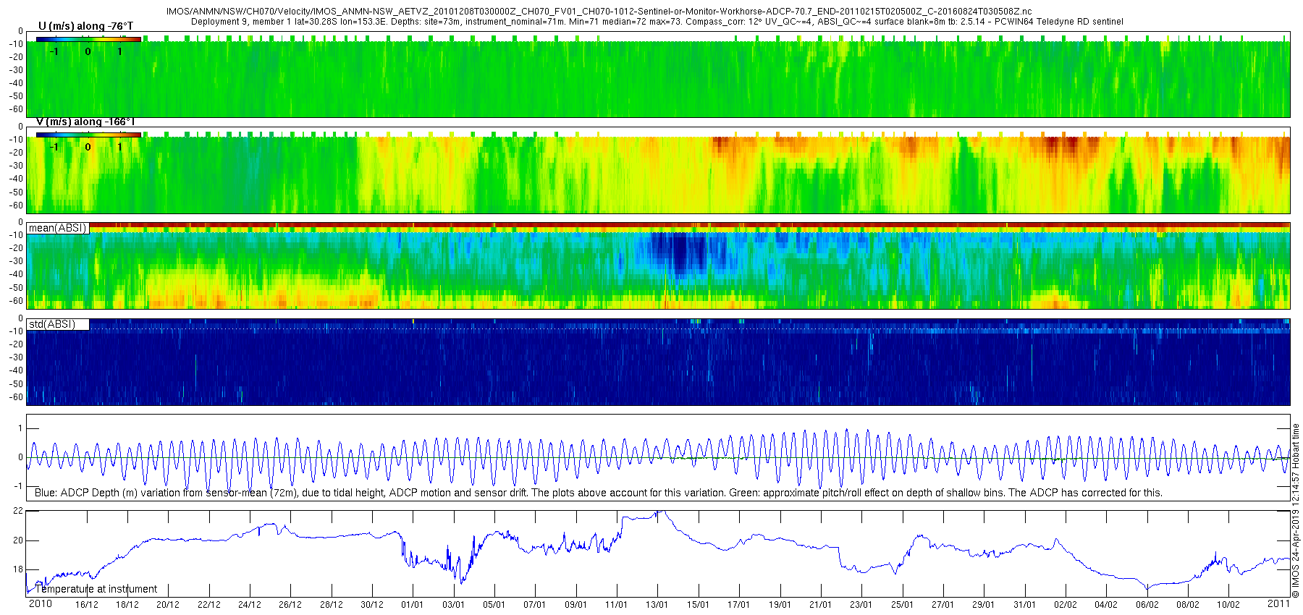Click the '27/01' date tick label
The height and width of the screenshot is (615, 1303).
click(x=943, y=605)
